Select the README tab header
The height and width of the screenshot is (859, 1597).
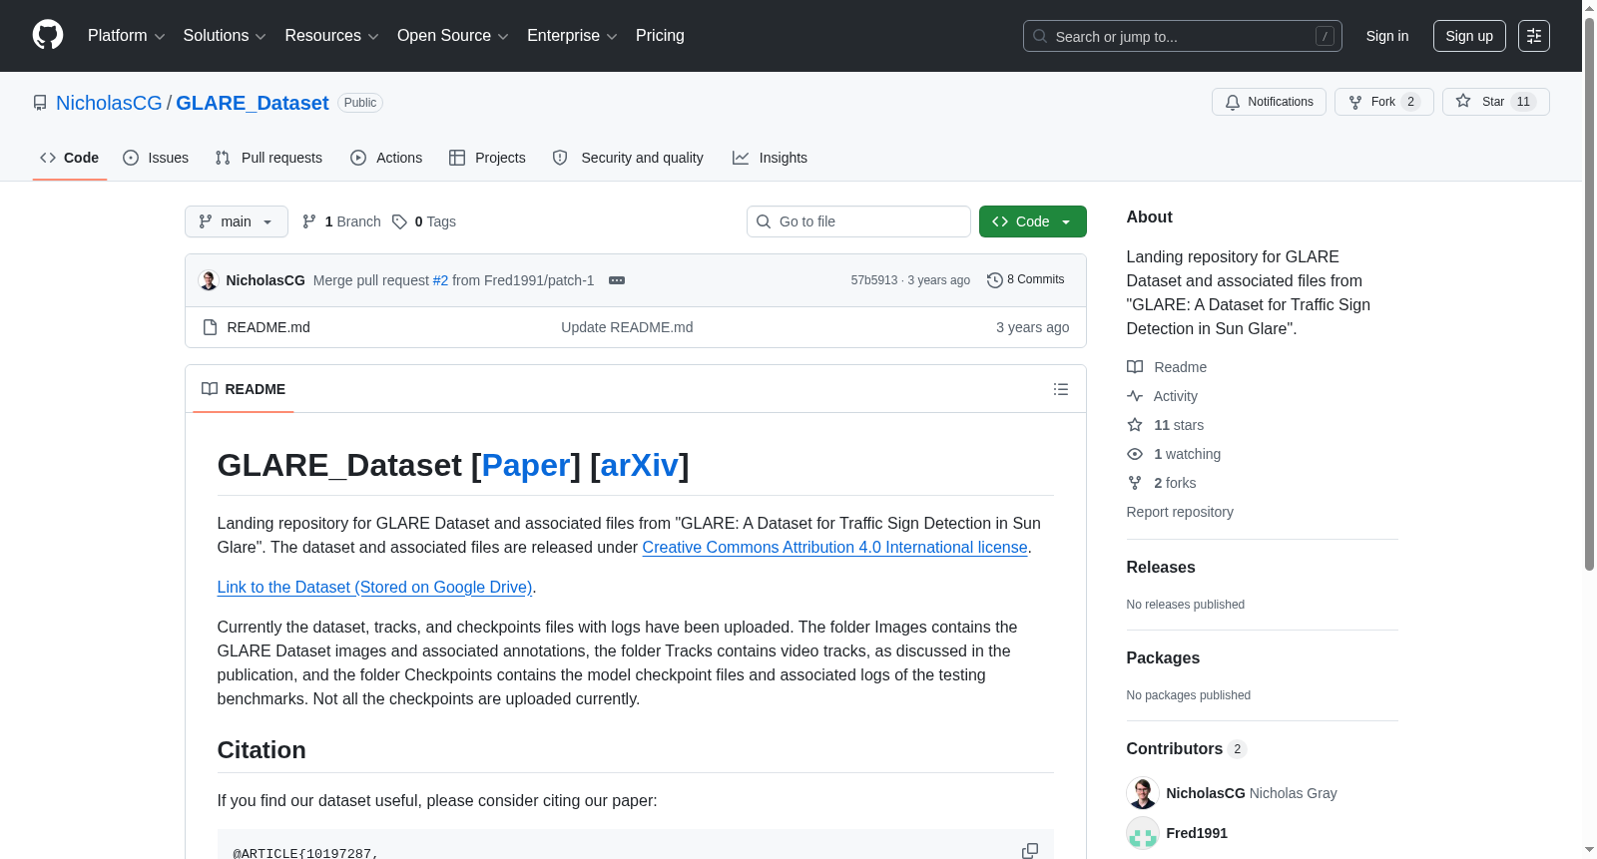point(244,389)
